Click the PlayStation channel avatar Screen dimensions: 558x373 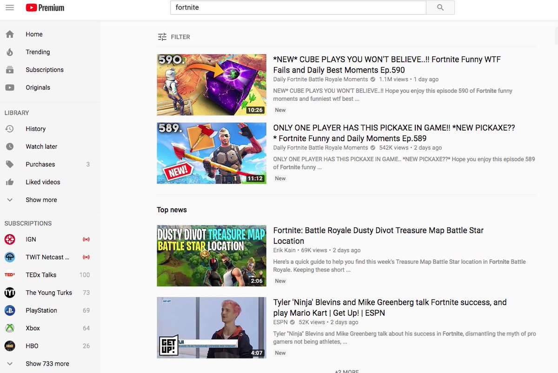10,310
